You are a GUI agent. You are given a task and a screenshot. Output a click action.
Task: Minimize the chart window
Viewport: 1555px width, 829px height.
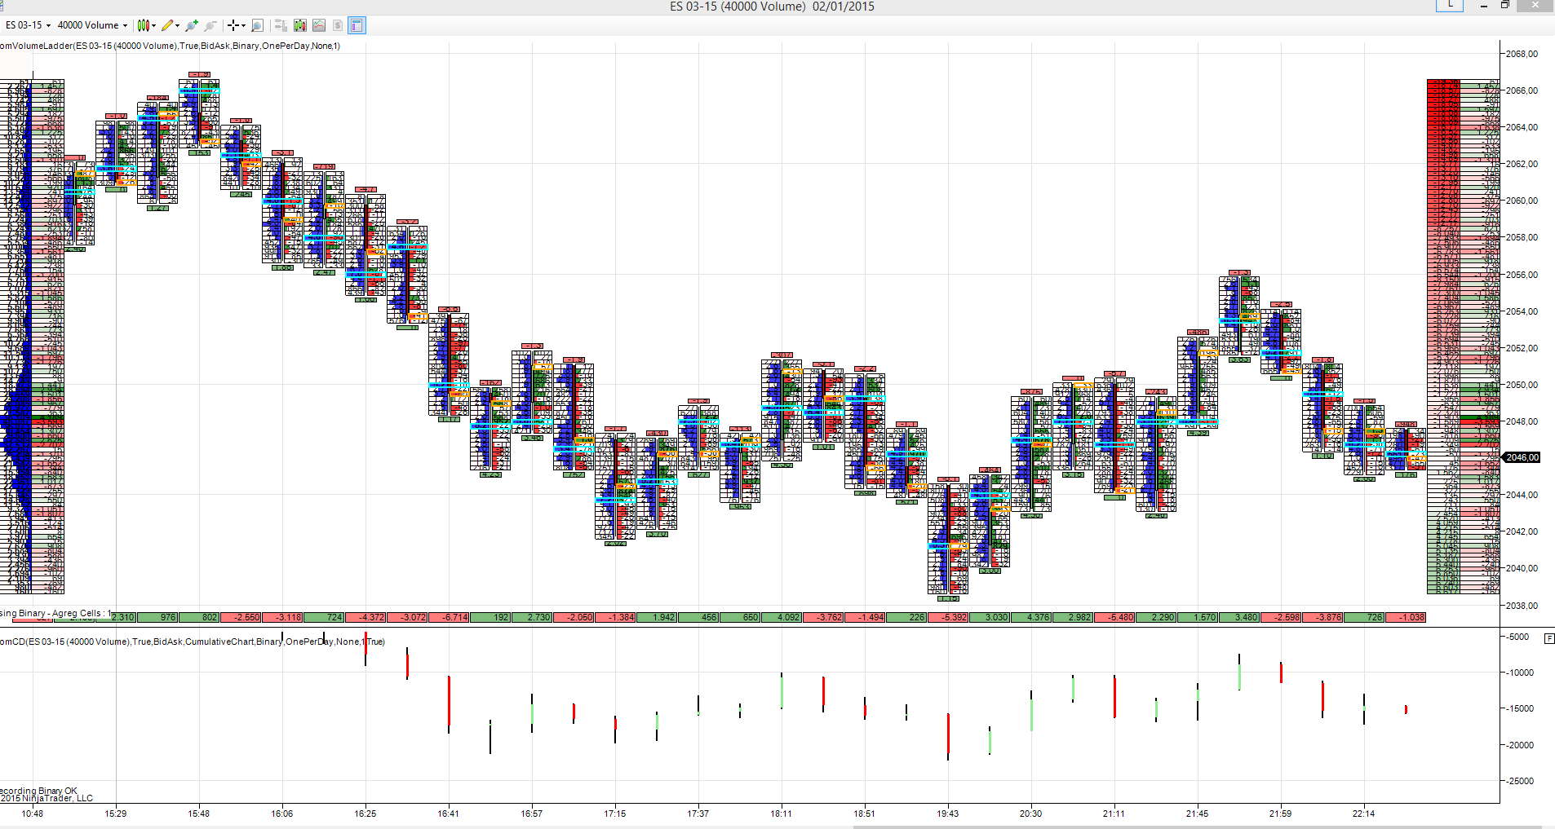click(x=1484, y=6)
